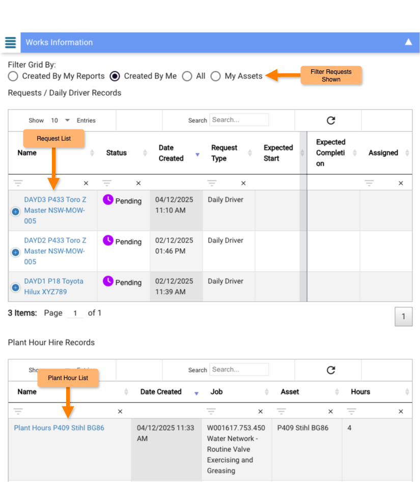Clear the Hours column filter

[401, 411]
